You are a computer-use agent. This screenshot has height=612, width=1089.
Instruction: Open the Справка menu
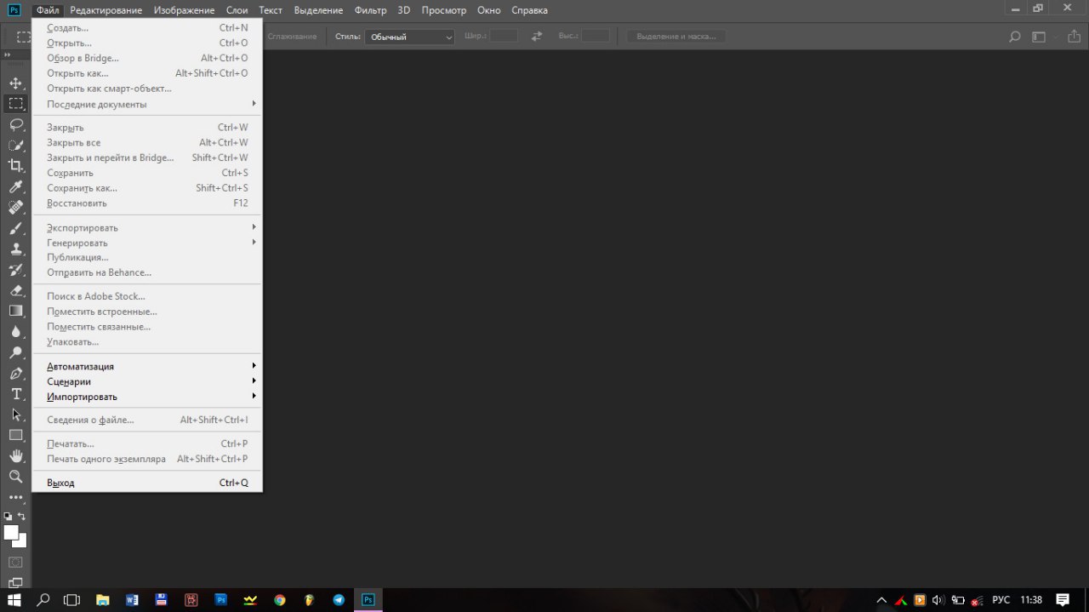[529, 10]
